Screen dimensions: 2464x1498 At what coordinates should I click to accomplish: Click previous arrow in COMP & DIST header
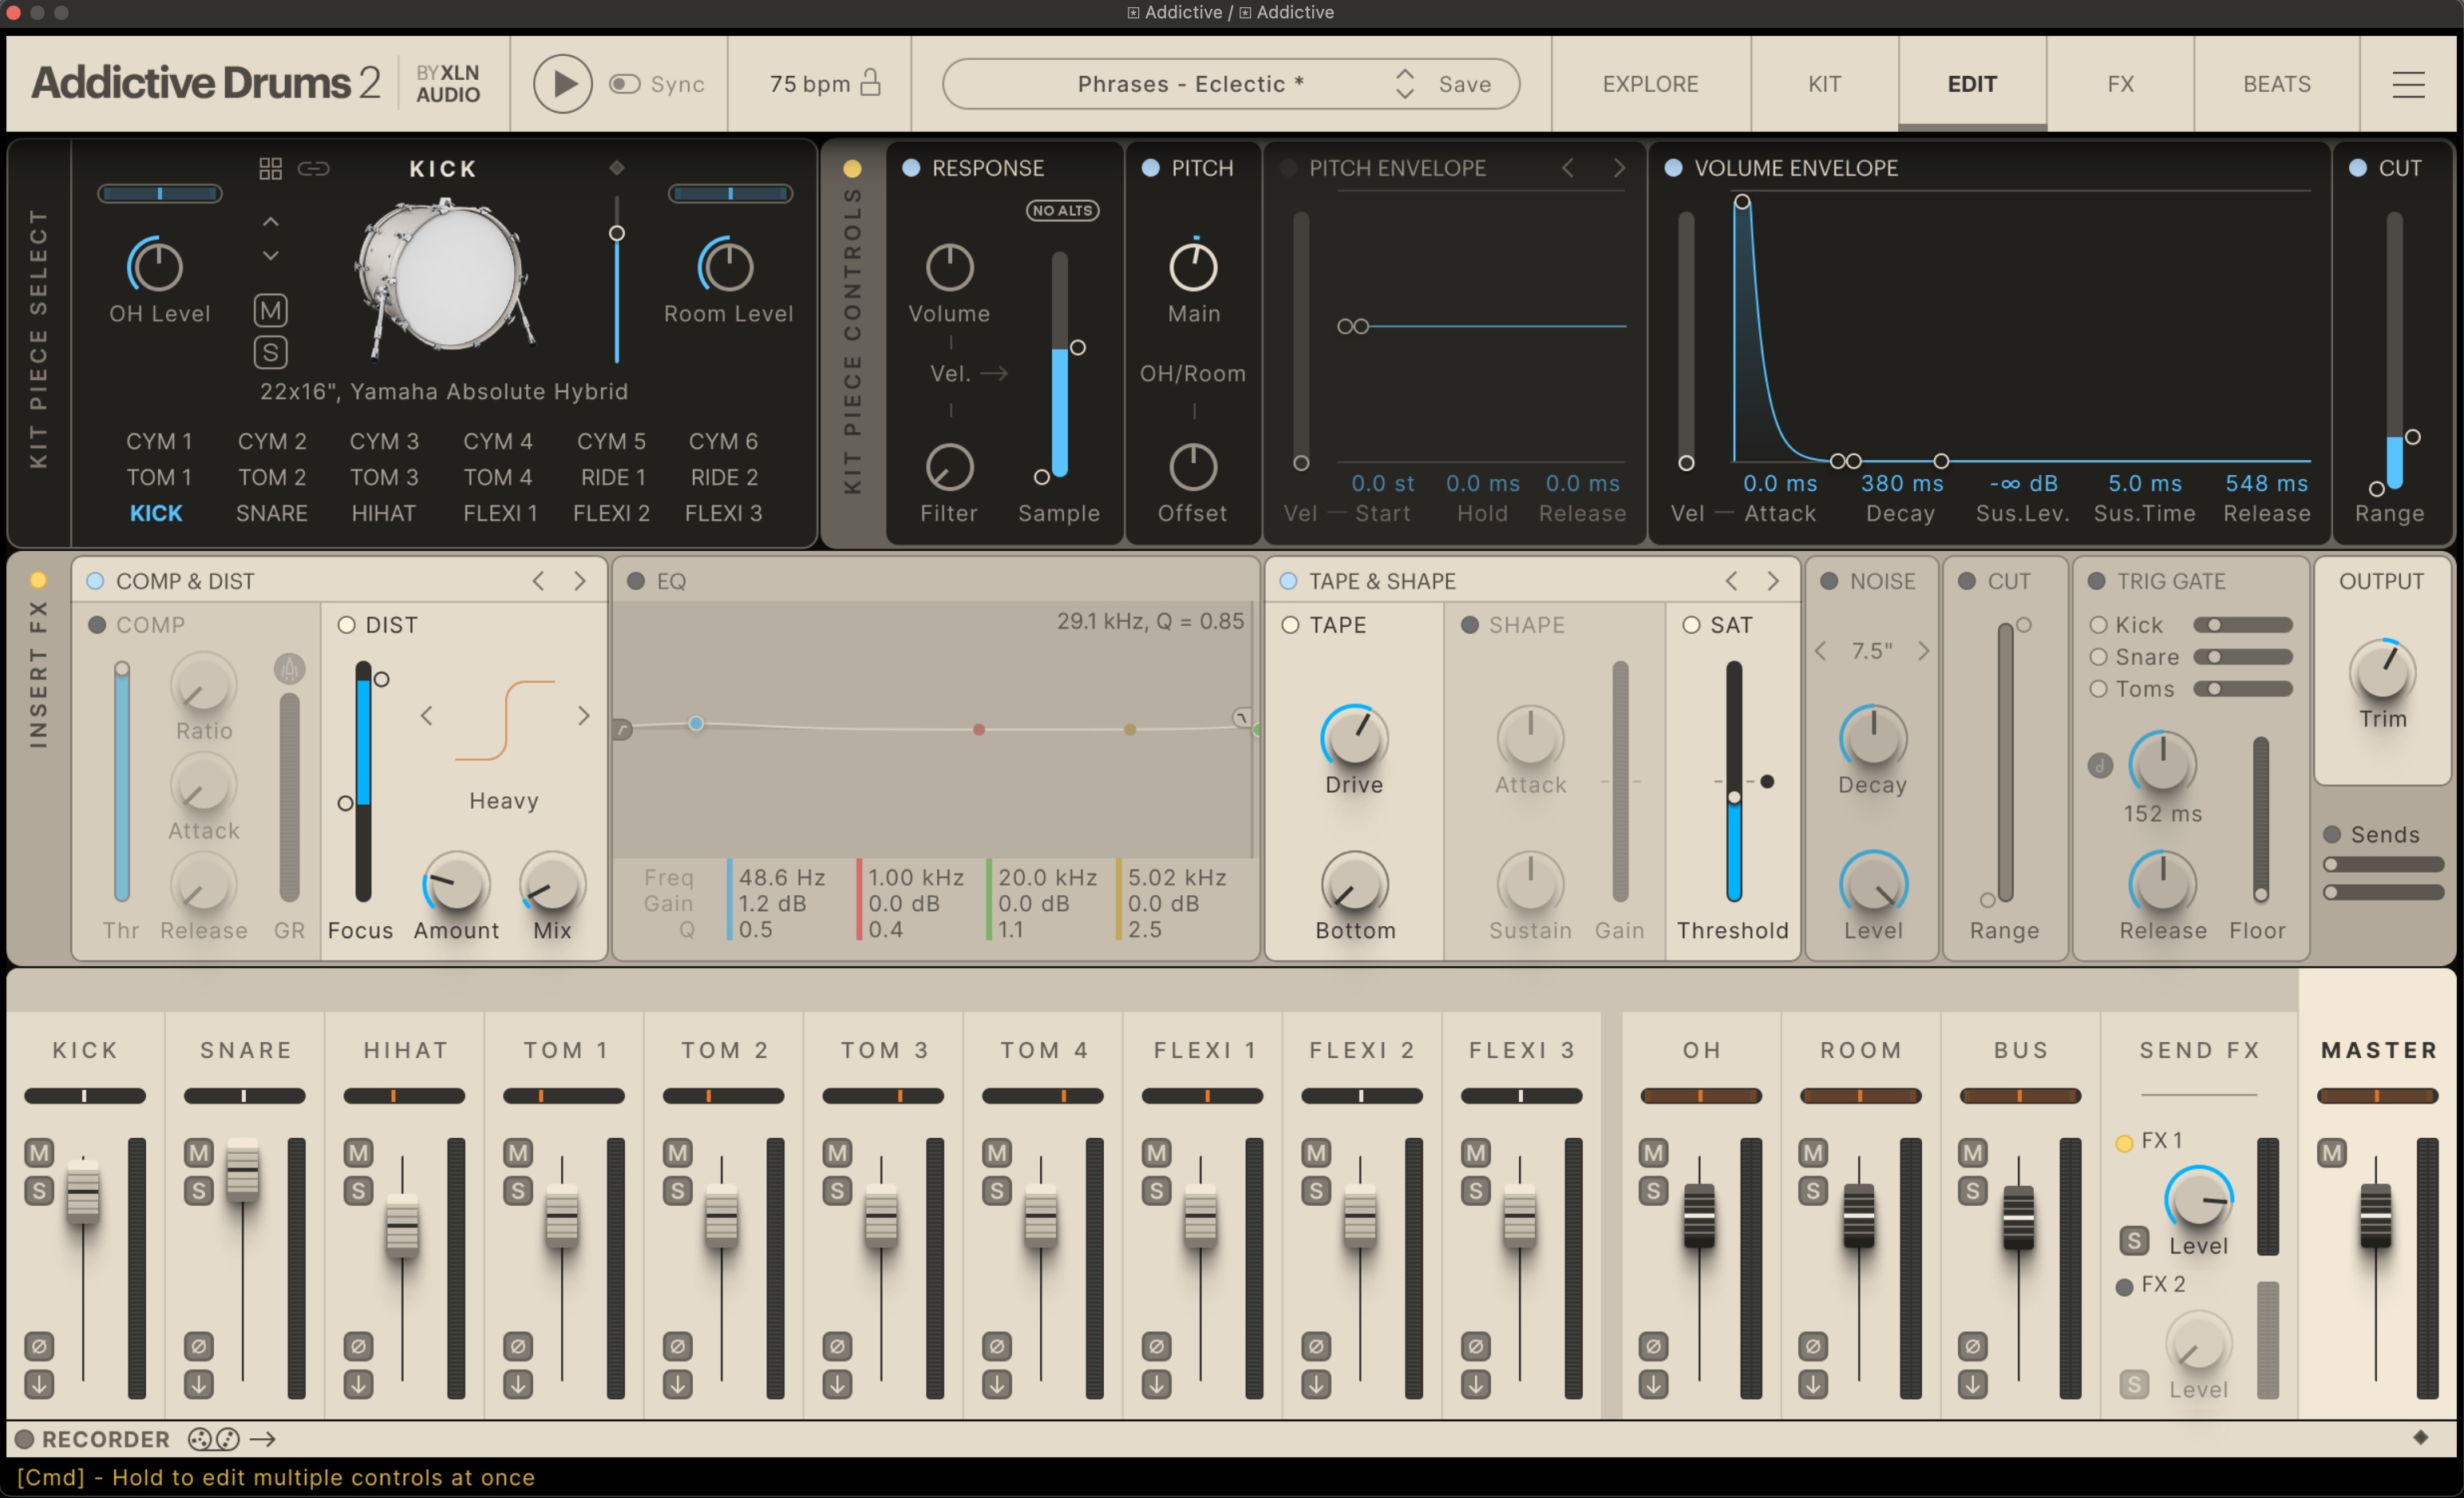coord(538,581)
